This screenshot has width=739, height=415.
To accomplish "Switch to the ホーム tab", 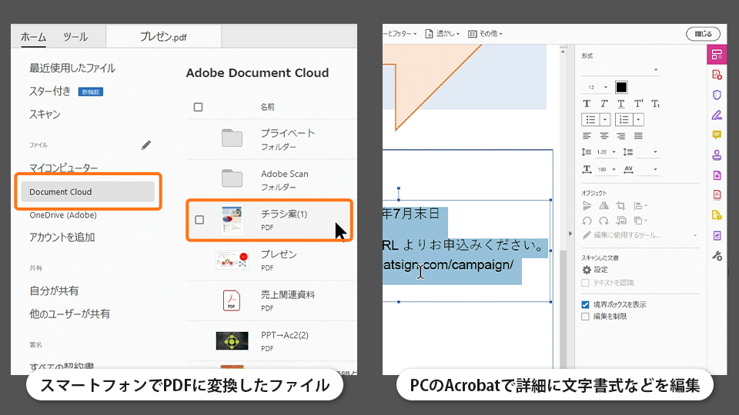I will tap(33, 37).
